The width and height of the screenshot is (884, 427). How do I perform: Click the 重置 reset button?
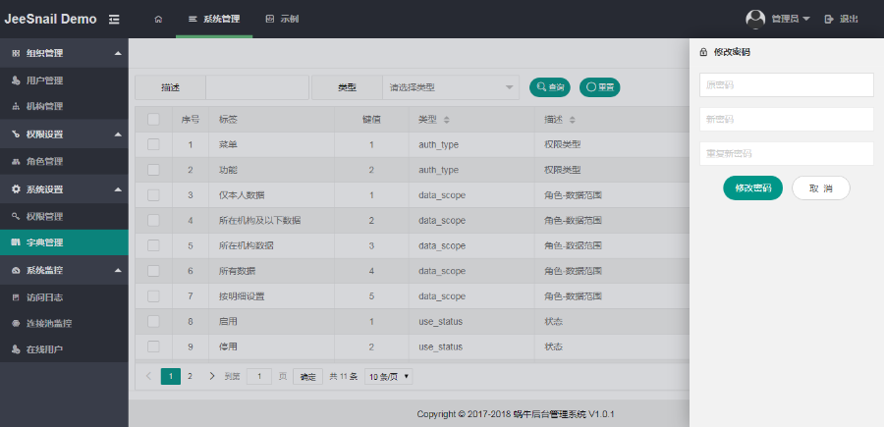click(x=600, y=87)
